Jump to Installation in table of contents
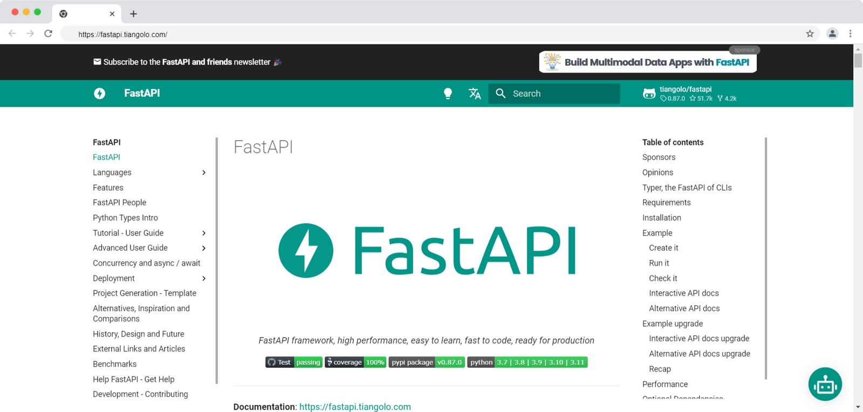Image resolution: width=863 pixels, height=412 pixels. (661, 218)
